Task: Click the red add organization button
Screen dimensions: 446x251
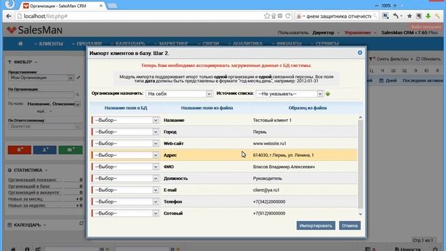Action: pyautogui.click(x=20, y=150)
